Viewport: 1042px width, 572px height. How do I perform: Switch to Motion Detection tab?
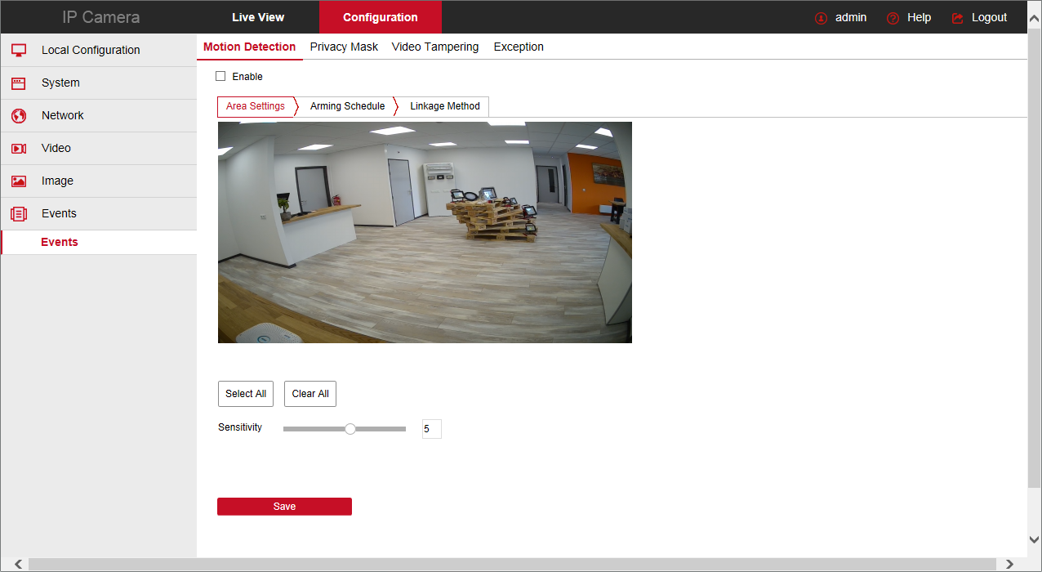click(250, 47)
